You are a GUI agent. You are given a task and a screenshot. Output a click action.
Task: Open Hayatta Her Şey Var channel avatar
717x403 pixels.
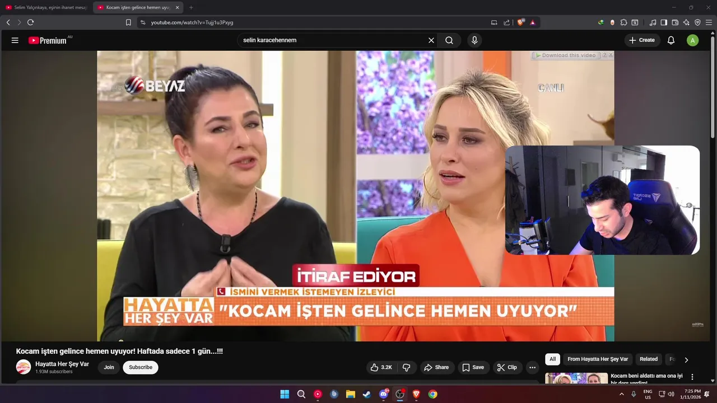click(x=24, y=367)
